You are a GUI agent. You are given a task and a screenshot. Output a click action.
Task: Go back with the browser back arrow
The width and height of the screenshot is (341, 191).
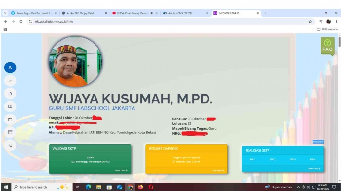tap(6, 22)
